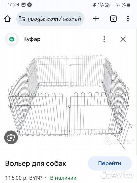This screenshot has width=137, height=183.
Task: Tap the browser home icon
Action: (7, 19)
